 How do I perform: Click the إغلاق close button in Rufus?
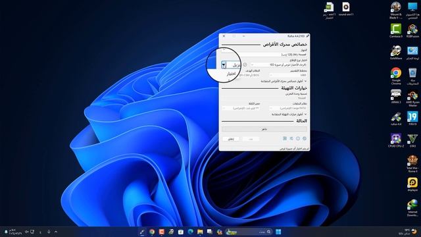click(x=231, y=139)
